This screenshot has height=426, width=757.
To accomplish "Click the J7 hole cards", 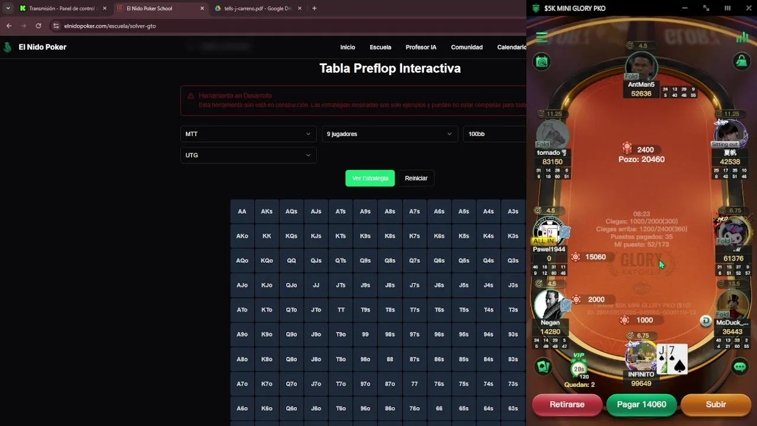I will coord(672,359).
